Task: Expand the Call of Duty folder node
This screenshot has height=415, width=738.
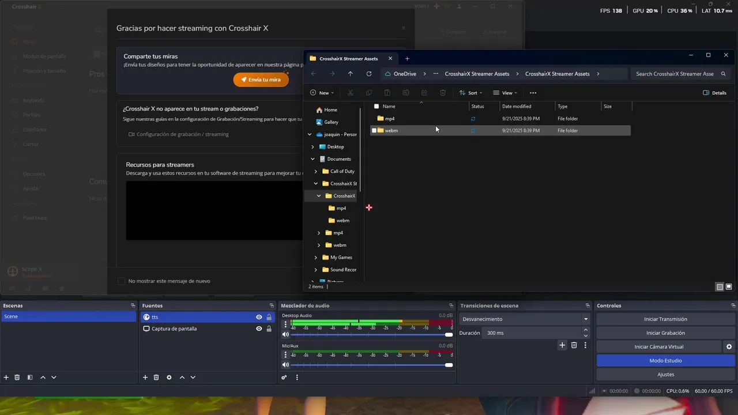Action: (316, 171)
